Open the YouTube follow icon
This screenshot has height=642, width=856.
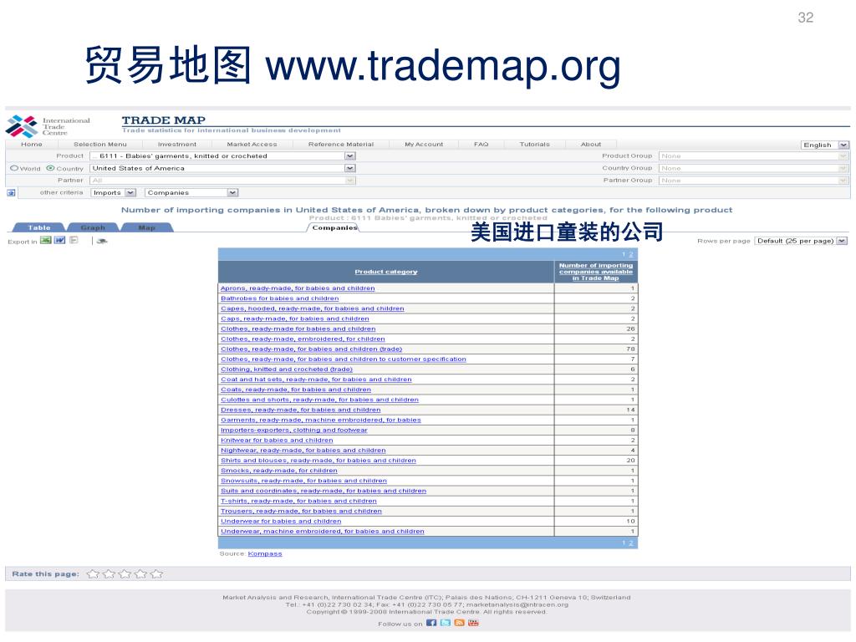coord(473,623)
